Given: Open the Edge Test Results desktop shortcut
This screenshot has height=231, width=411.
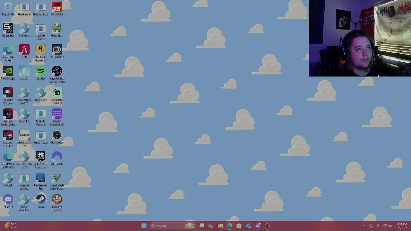Looking at the screenshot, I should click(8, 160).
